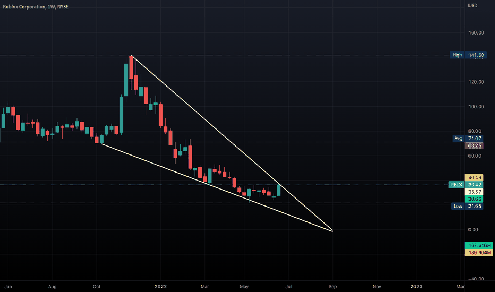Click the 2022 time axis label
Viewport: 495px width, 292px height.
tap(160, 287)
